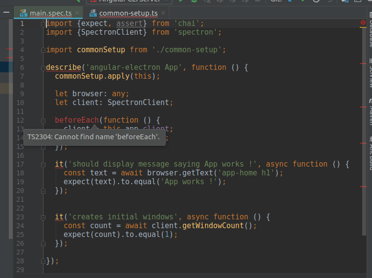Collapse the import block fold at line 1

coord(43,24)
